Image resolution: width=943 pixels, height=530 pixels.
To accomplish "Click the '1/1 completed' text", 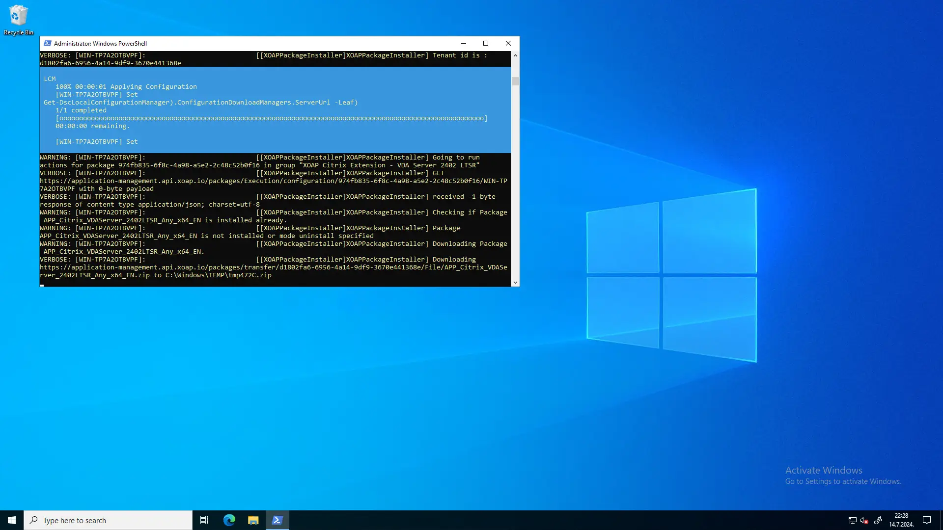I will tap(81, 110).
